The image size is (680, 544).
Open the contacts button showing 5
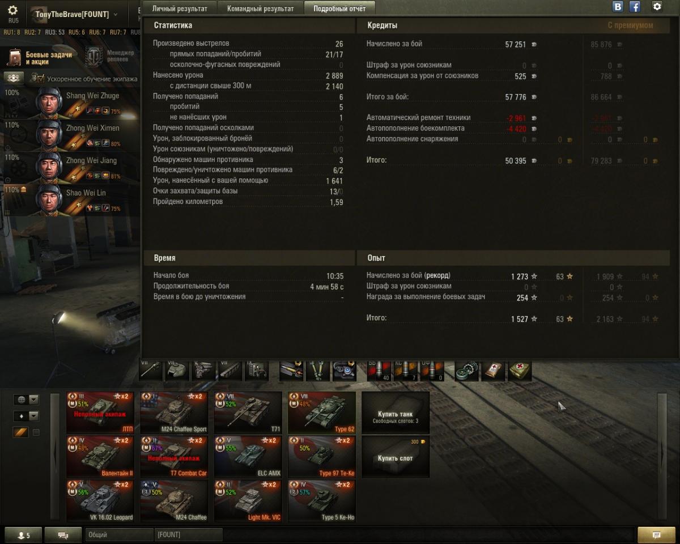pos(23,534)
